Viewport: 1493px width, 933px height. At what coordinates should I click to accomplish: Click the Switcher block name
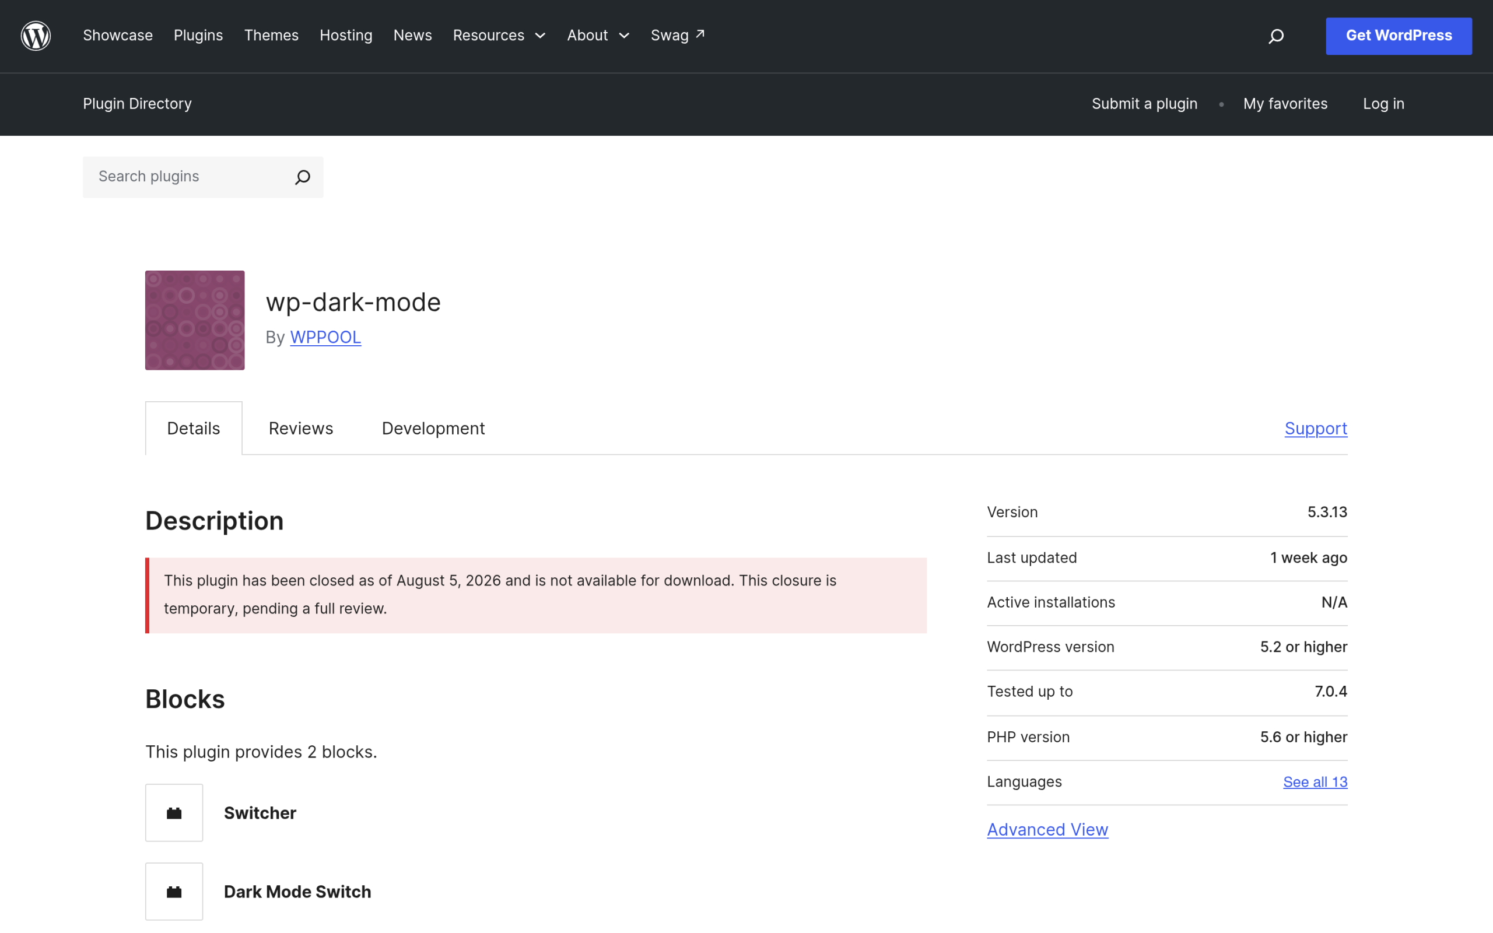(x=260, y=813)
